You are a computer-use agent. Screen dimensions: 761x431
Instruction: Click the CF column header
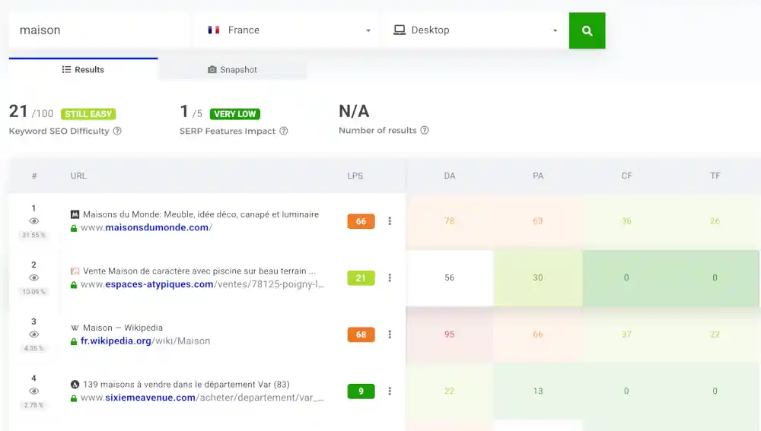tap(626, 176)
